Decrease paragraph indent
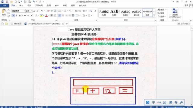 pos(76,11)
